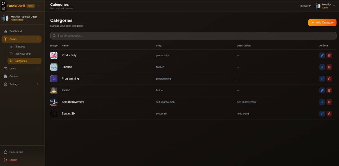Expand the Users submenu chevron

click(x=38, y=69)
